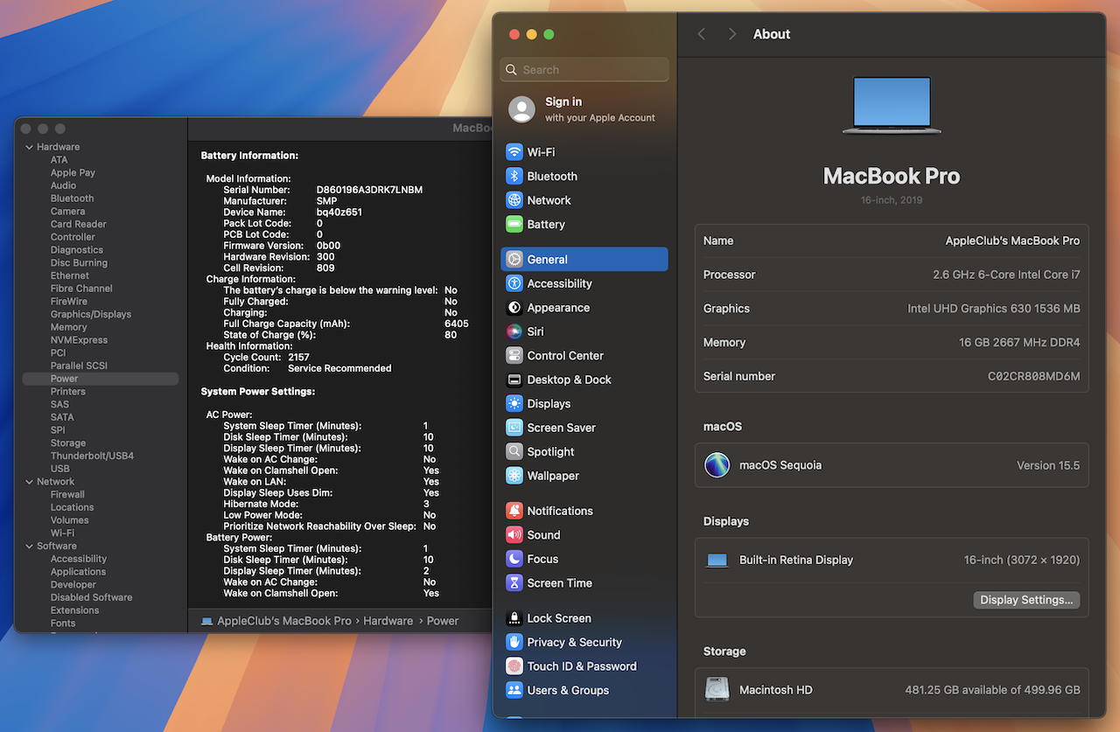Select Apple Pay in Hardware list
The width and height of the screenshot is (1120, 732).
pyautogui.click(x=73, y=173)
